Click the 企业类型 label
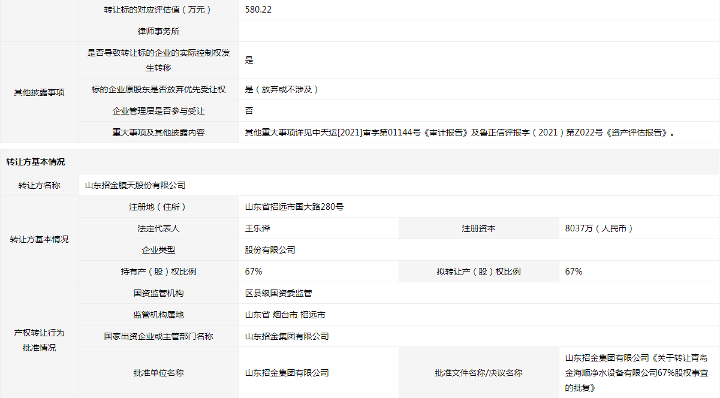720x398 pixels. point(158,250)
